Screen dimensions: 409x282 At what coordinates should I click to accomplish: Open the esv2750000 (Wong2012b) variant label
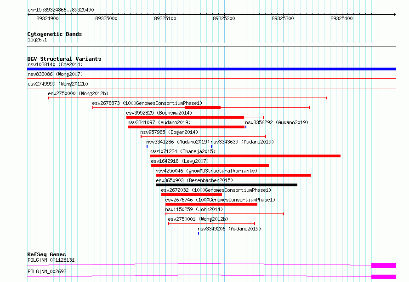point(78,93)
